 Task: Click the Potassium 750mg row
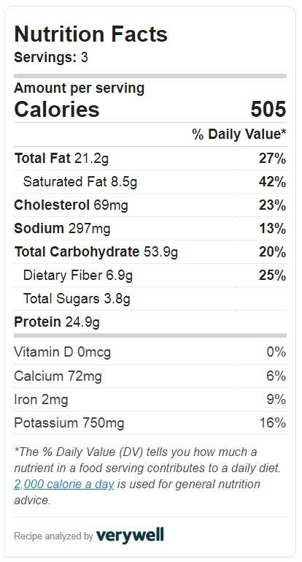(x=150, y=423)
